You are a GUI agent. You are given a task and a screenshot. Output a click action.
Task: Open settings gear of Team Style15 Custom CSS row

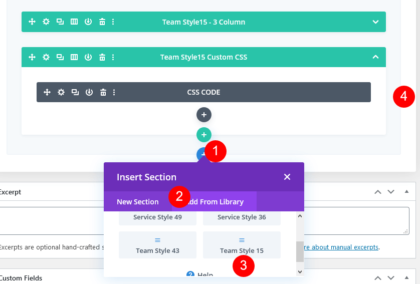[46, 57]
